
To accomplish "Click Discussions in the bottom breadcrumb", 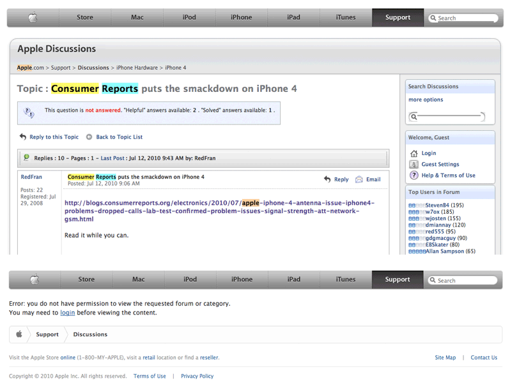I will coord(90,334).
